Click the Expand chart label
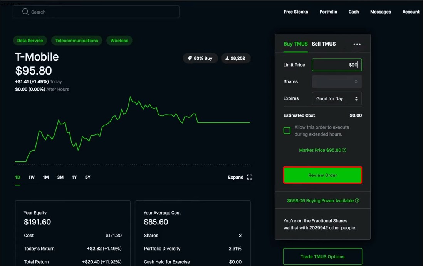 pos(236,177)
